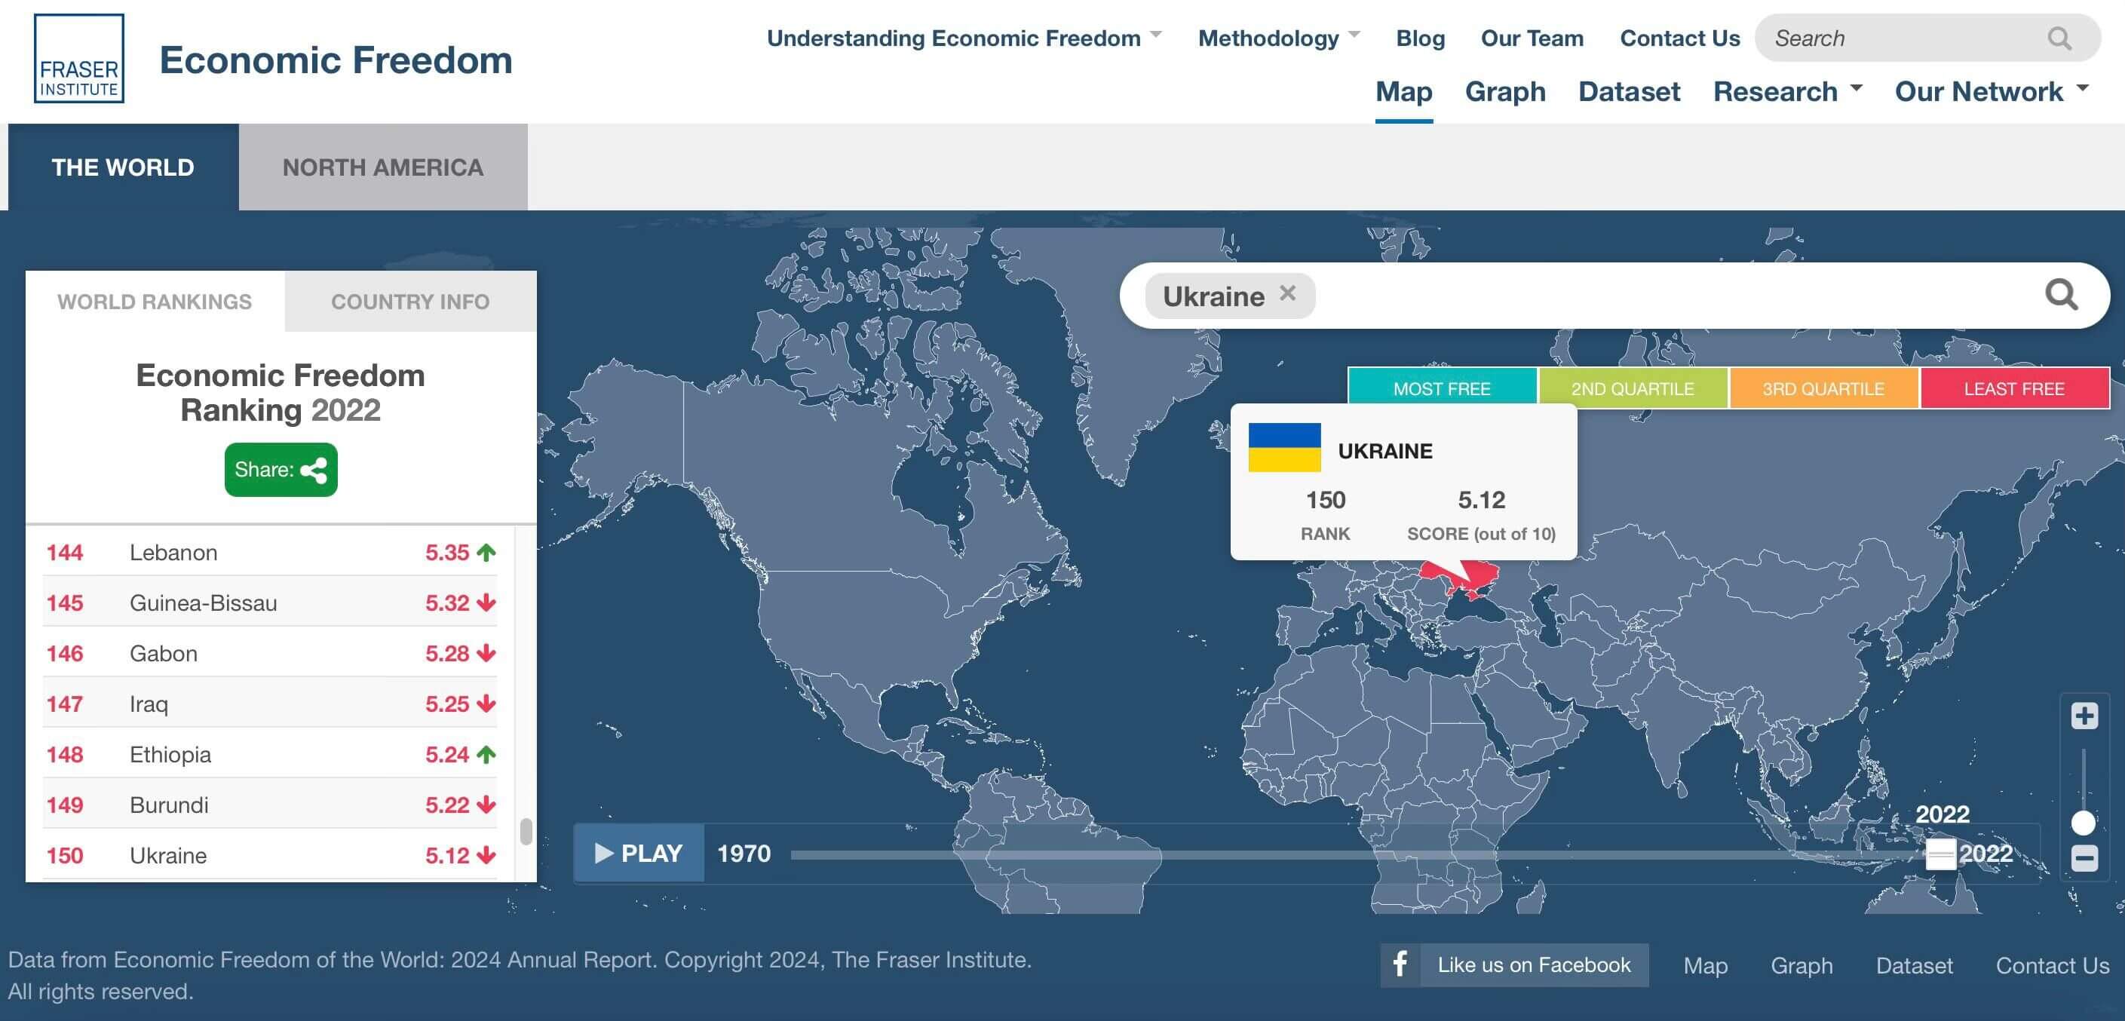Remove the Ukraine search tag
The image size is (2125, 1021).
(x=1287, y=293)
